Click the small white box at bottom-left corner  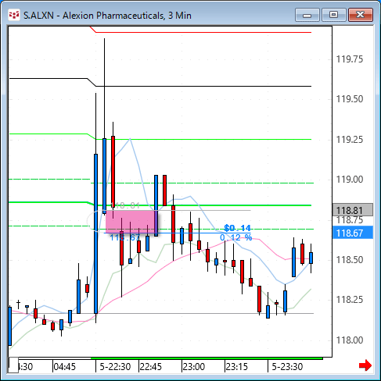pyautogui.click(x=13, y=365)
